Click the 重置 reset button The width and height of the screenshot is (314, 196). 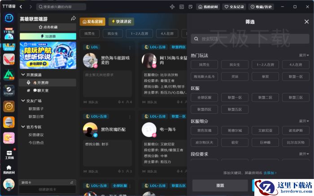[220, 185]
